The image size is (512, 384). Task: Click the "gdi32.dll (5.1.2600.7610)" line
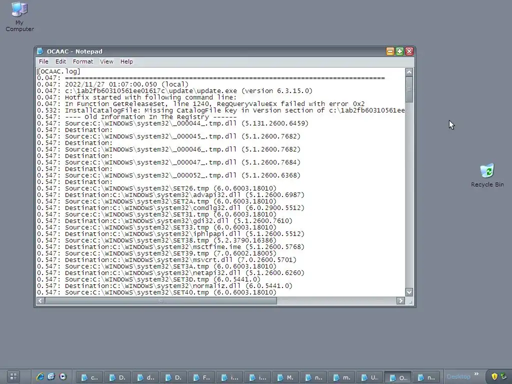click(164, 221)
